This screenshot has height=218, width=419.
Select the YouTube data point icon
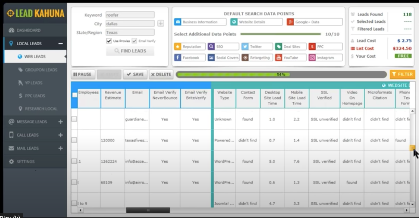[x=279, y=58]
